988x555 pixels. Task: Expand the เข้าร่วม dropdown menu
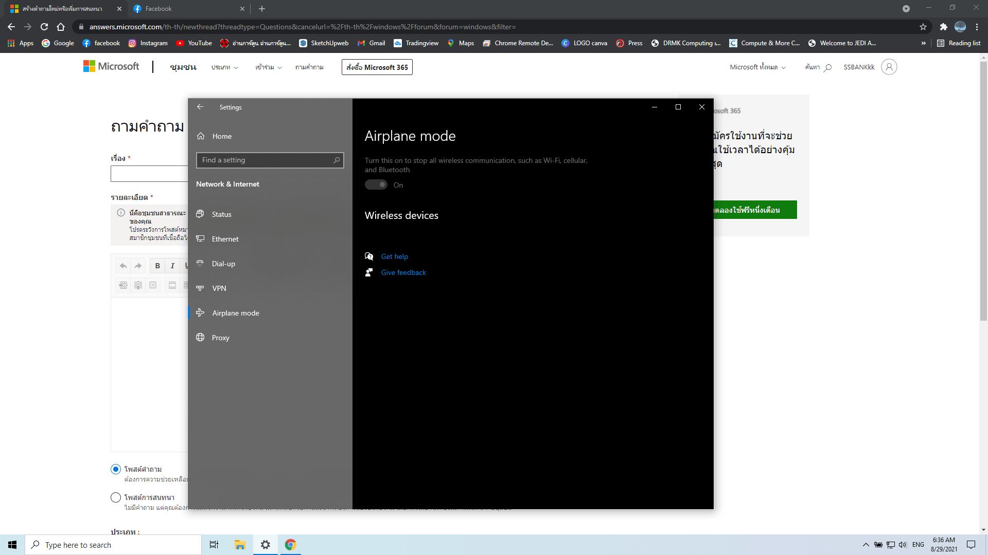pyautogui.click(x=268, y=67)
